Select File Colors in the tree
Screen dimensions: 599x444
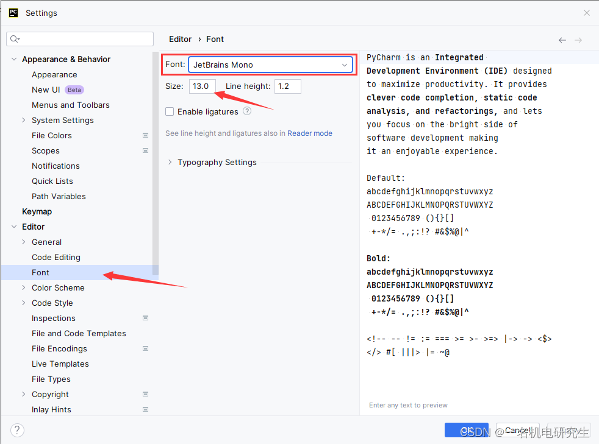click(x=52, y=135)
